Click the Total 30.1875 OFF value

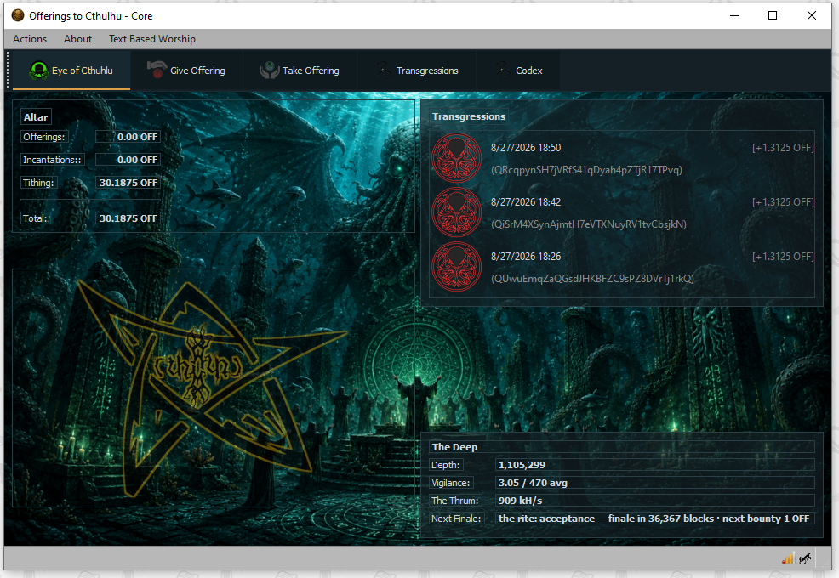tap(128, 218)
